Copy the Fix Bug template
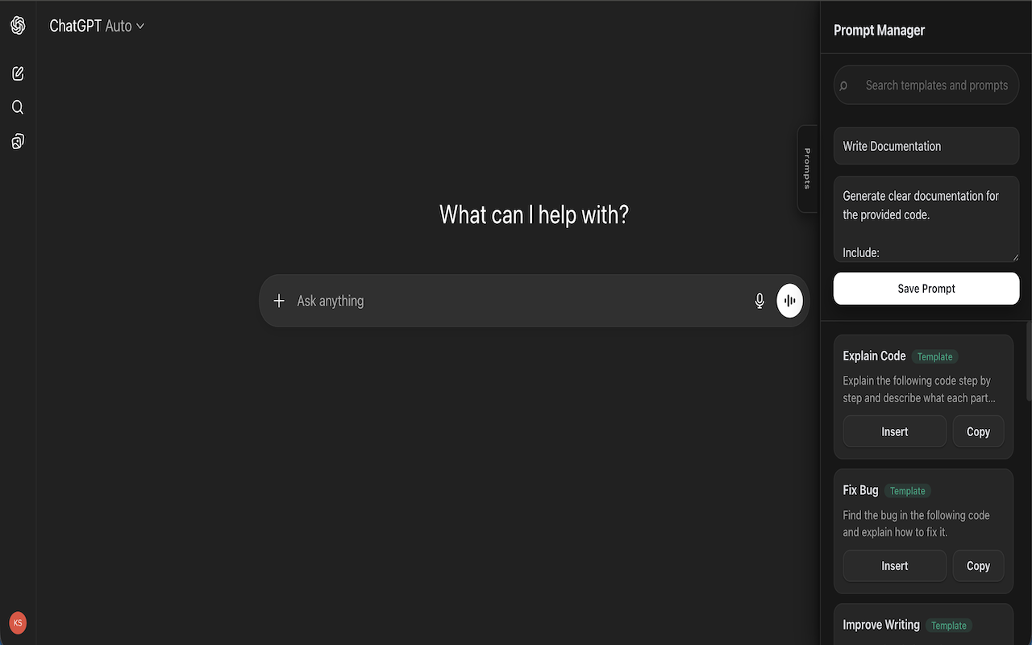 [x=978, y=565]
